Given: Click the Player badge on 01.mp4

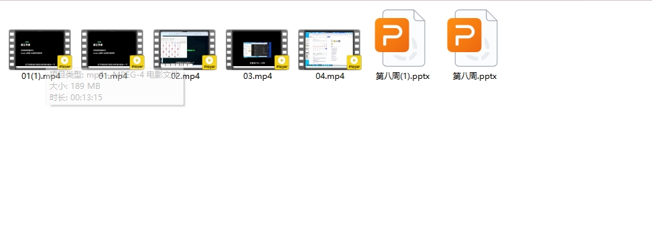Looking at the screenshot, I should point(137,62).
